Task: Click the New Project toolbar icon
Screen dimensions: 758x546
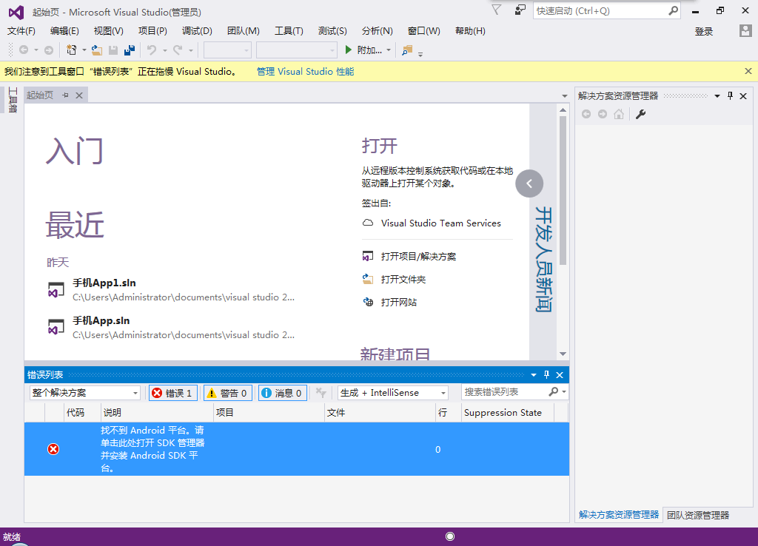Action: click(72, 50)
